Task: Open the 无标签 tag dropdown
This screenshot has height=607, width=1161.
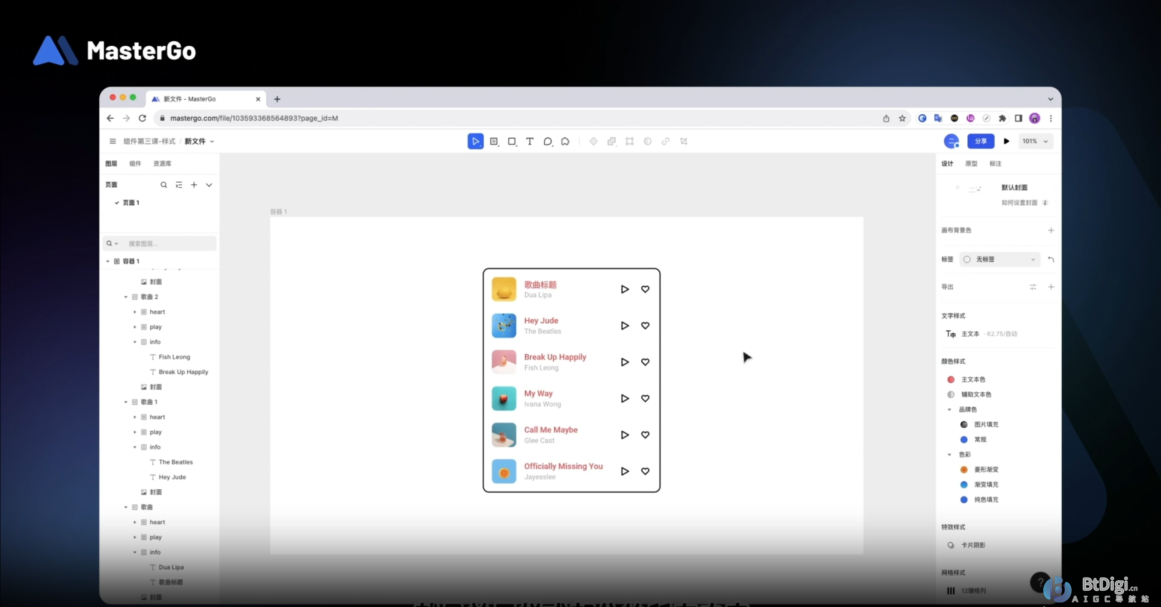Action: pos(1000,260)
